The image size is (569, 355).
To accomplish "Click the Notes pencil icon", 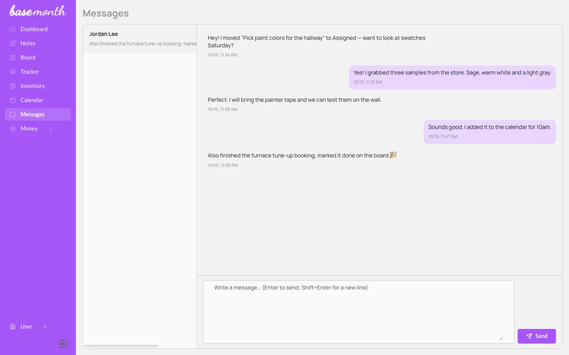I will pos(13,44).
